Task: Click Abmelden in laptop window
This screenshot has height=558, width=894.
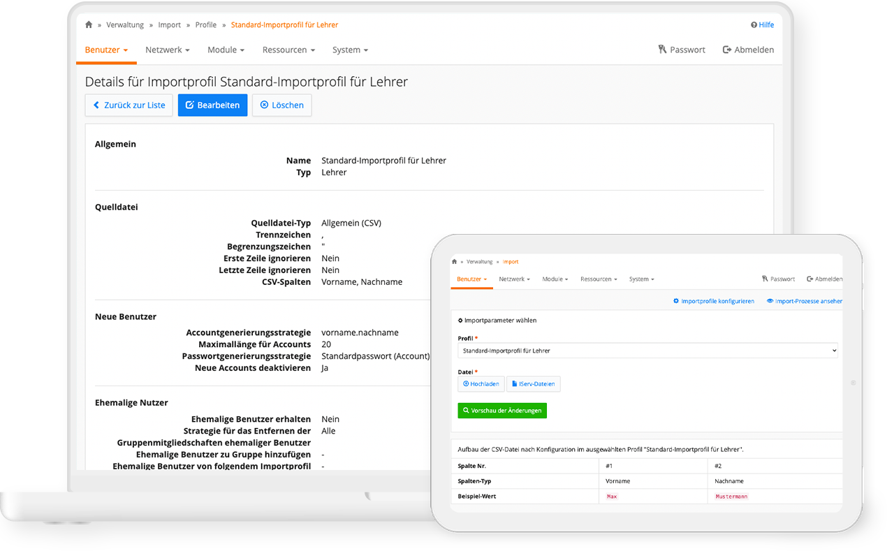Action: [748, 50]
